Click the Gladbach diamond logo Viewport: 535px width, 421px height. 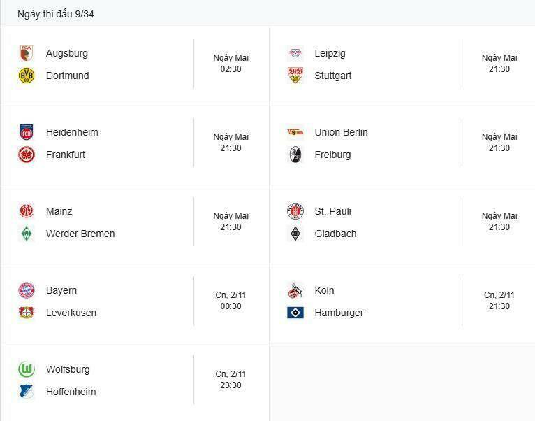pyautogui.click(x=295, y=234)
